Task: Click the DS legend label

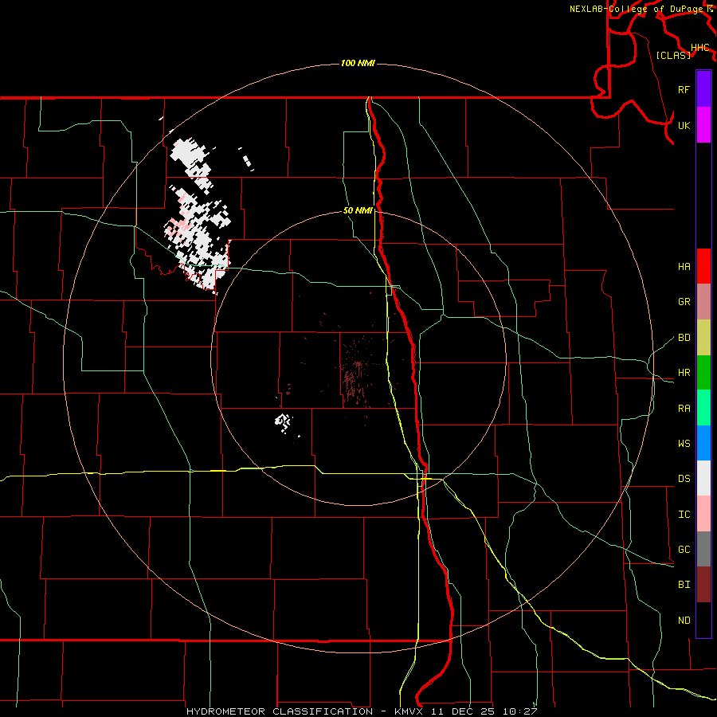Action: (684, 479)
